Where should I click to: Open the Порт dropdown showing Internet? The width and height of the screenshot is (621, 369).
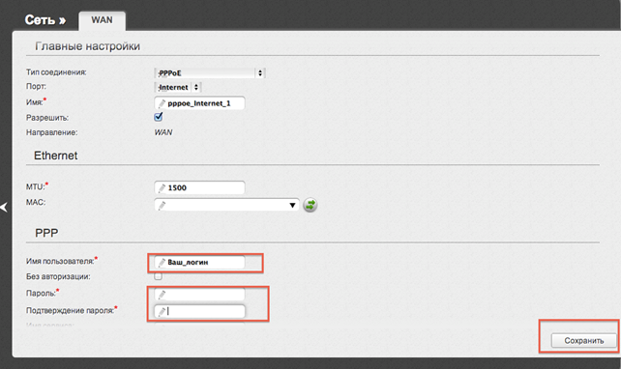point(178,87)
